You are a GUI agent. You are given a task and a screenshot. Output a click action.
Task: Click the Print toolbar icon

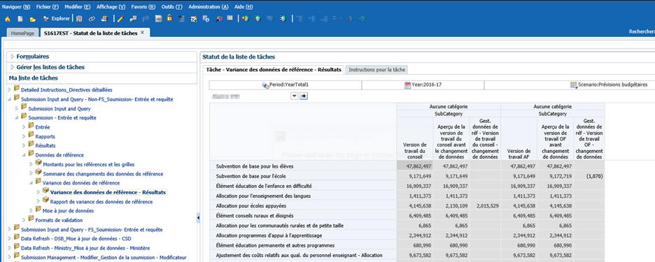click(104, 19)
